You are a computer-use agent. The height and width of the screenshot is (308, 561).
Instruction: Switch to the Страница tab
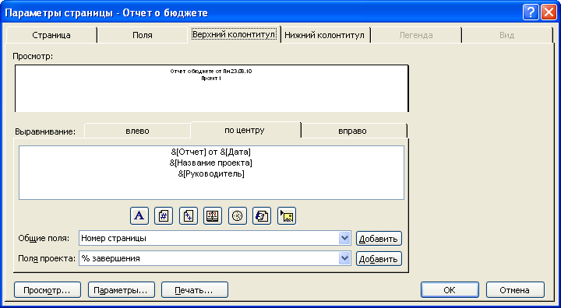point(51,35)
